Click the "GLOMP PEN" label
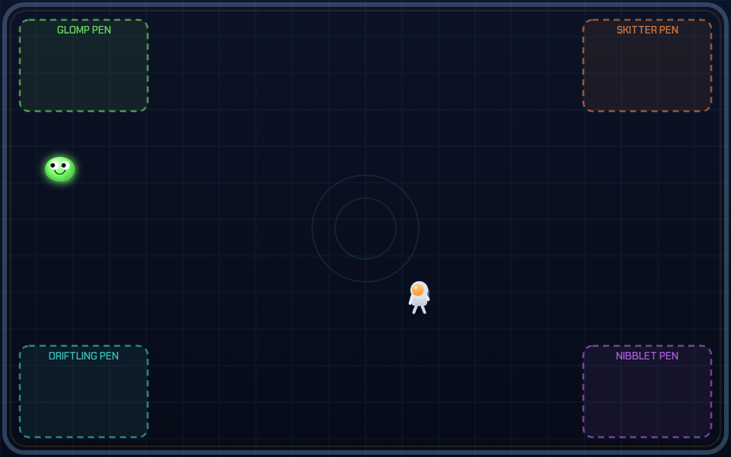This screenshot has height=457, width=731. pyautogui.click(x=84, y=30)
